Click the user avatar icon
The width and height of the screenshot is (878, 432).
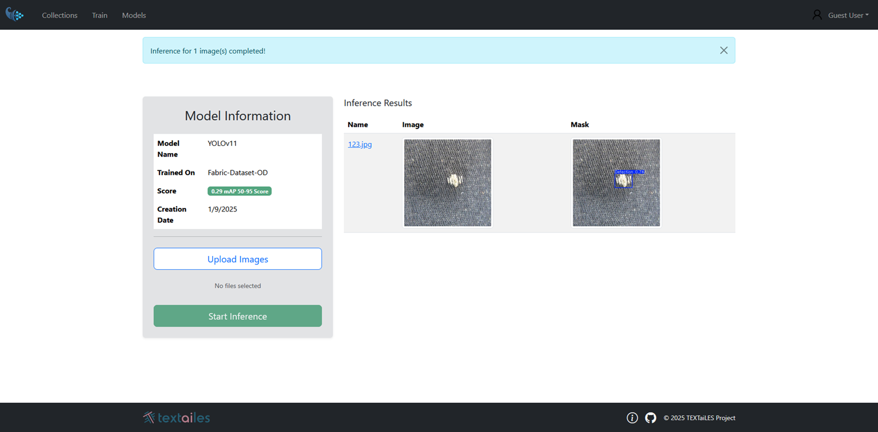click(x=817, y=15)
